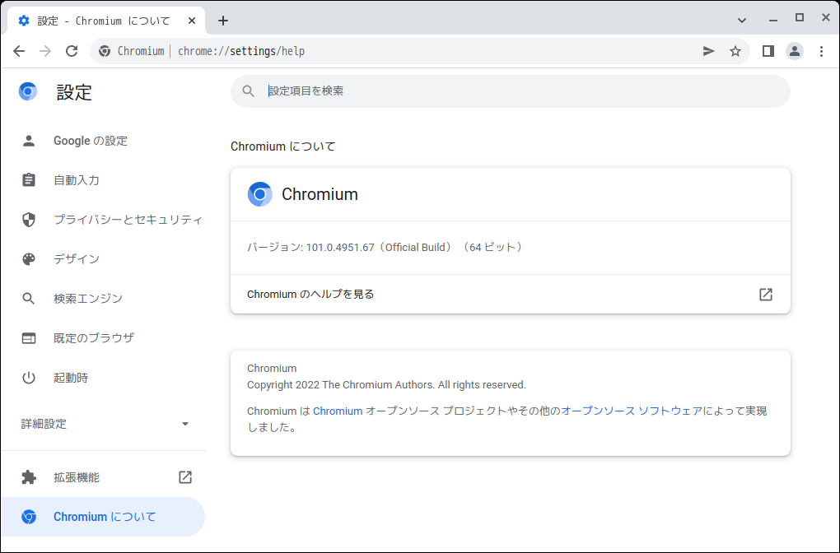Click the palette icon beside デザイン
840x553 pixels.
29,259
